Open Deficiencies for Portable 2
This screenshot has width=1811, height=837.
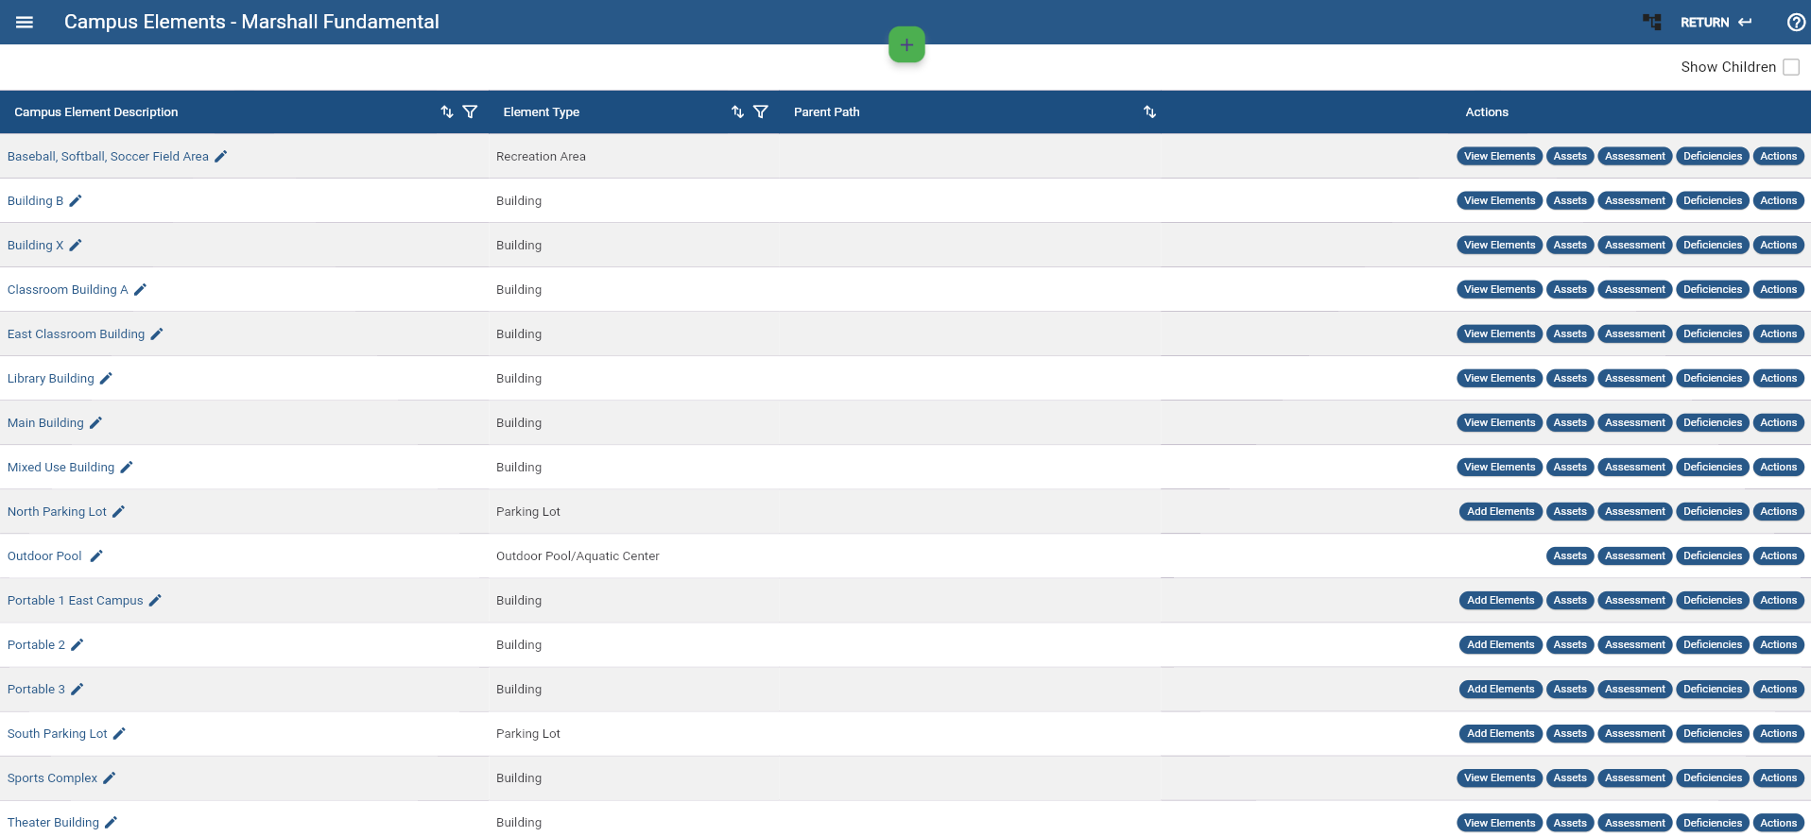pos(1712,644)
